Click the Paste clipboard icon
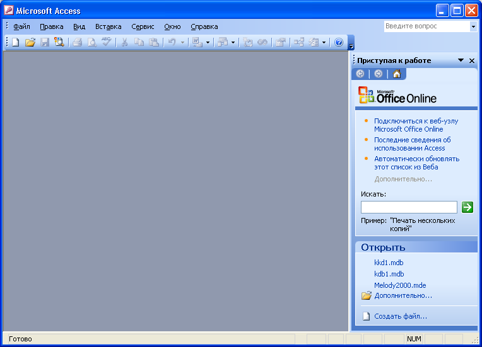The width and height of the screenshot is (482, 347). pos(154,42)
